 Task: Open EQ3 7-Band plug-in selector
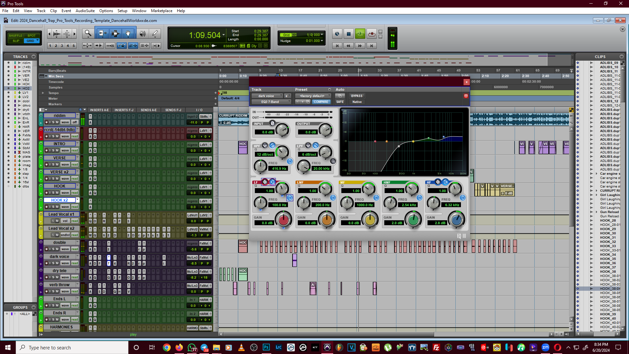point(271,102)
